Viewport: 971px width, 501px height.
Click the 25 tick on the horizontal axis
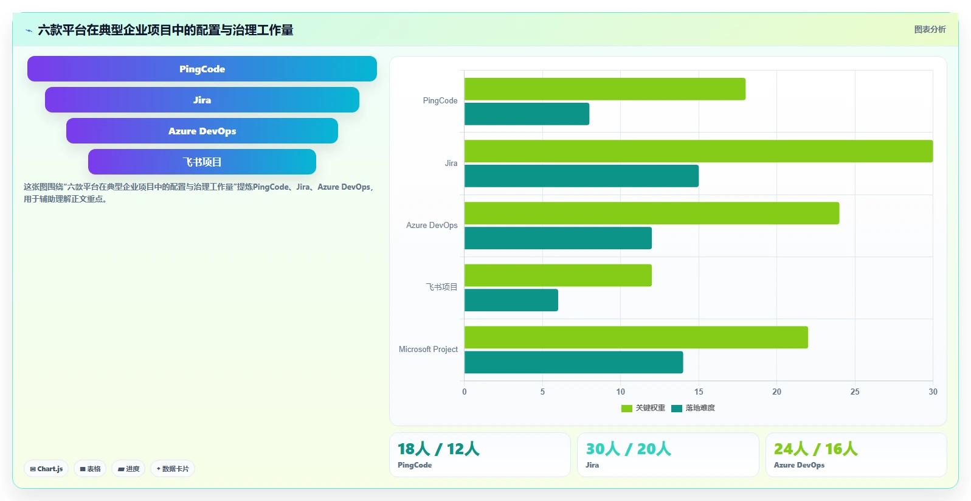(855, 392)
